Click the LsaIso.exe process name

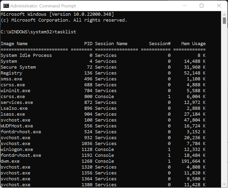click(14, 108)
